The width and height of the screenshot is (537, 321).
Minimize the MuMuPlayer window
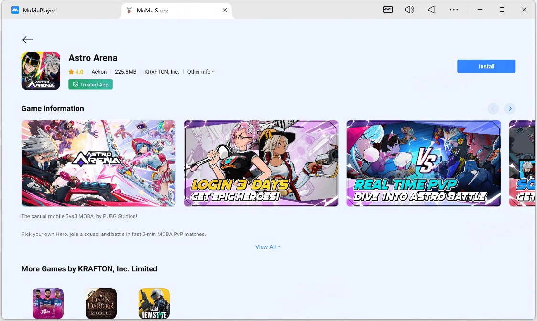480,10
